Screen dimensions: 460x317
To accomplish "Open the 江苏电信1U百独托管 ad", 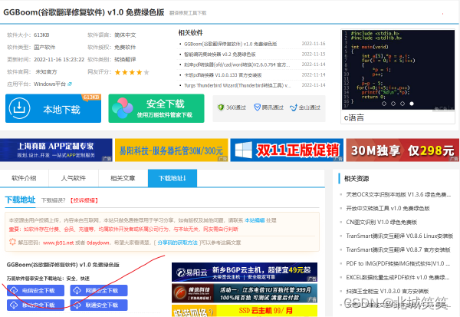I will tap(245, 293).
